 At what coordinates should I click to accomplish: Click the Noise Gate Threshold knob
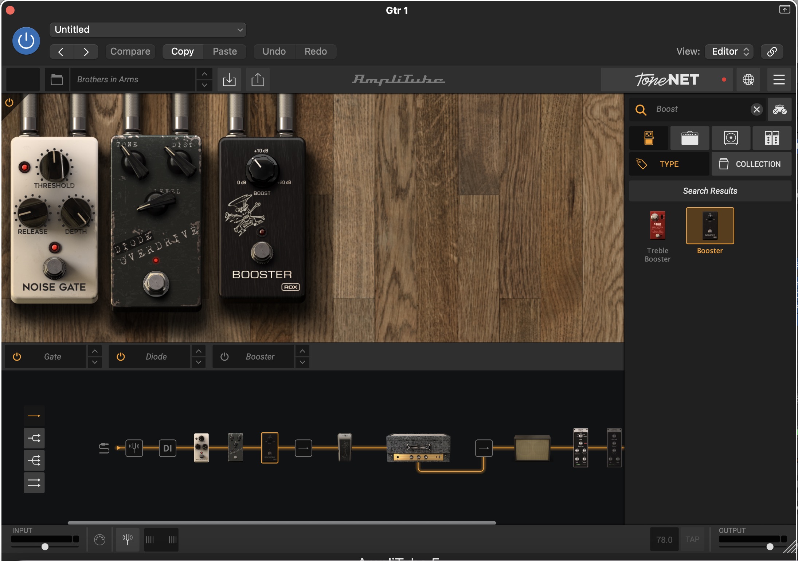tap(54, 166)
